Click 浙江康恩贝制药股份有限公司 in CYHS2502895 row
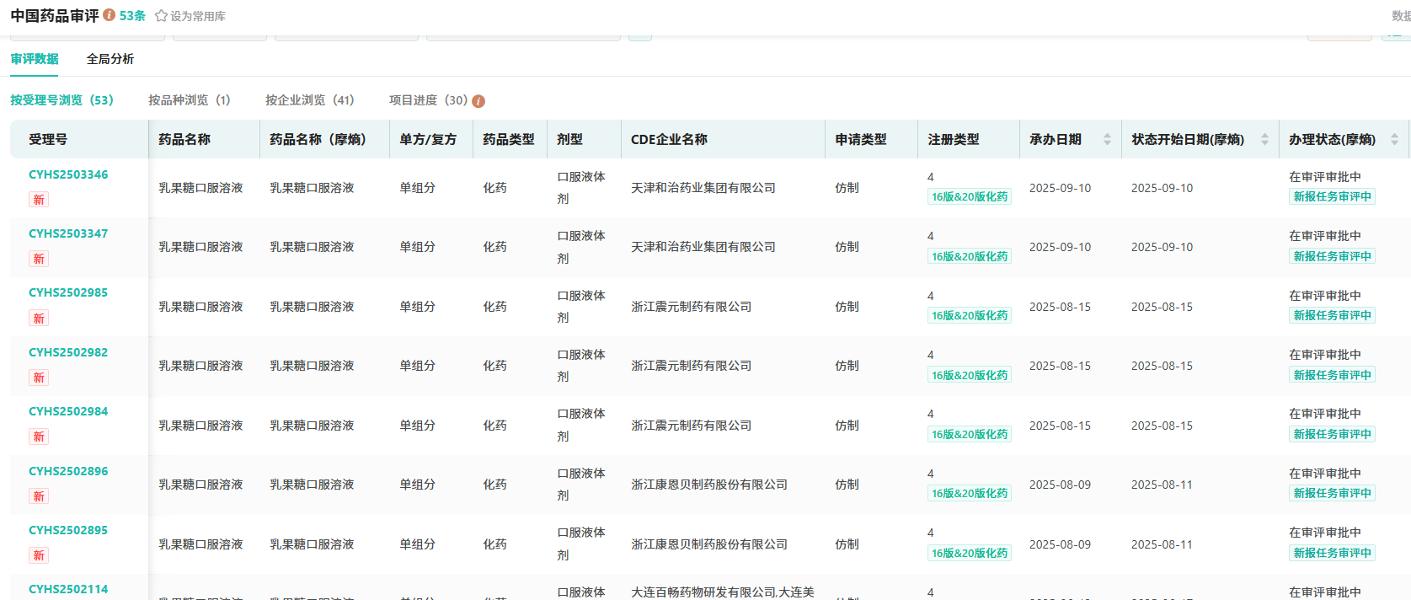 tap(709, 544)
